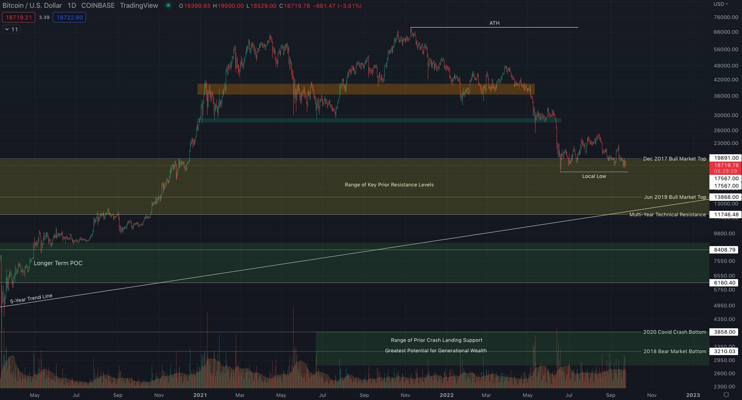Select the Multi-Year Technical Resistance label
The image size is (742, 400).
coord(668,214)
